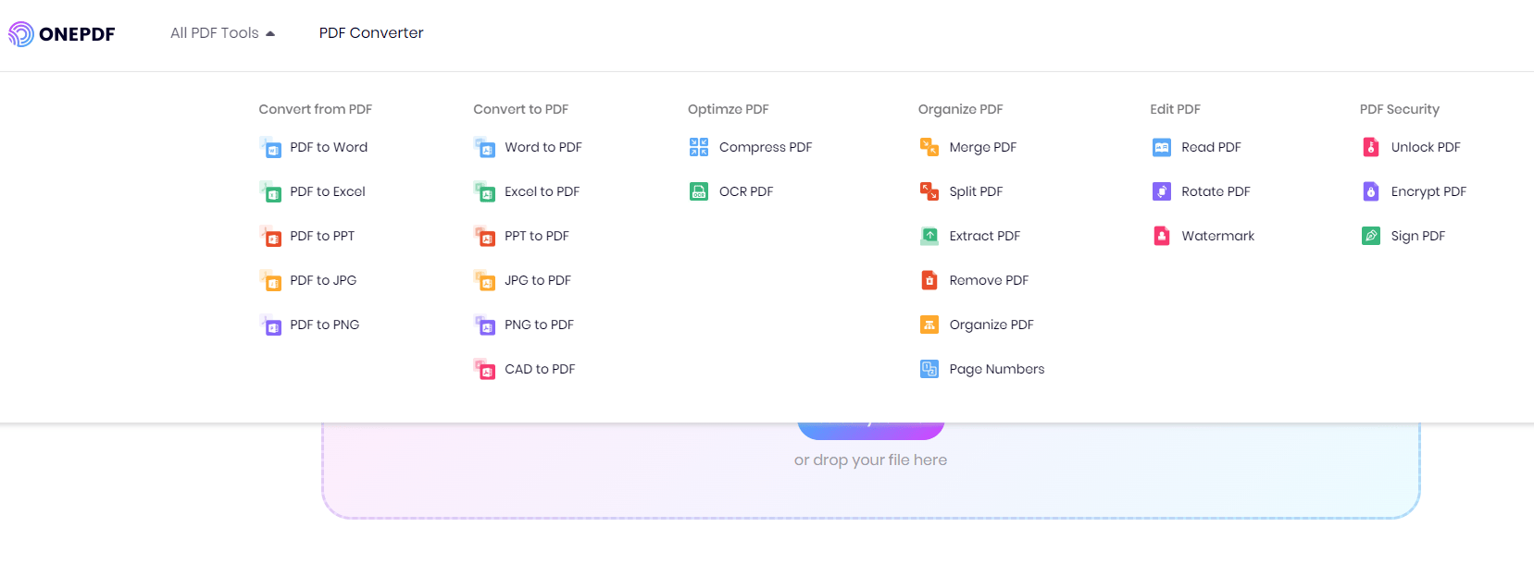The image size is (1534, 576).
Task: Click the Unlock PDF icon
Action: pos(1371,147)
